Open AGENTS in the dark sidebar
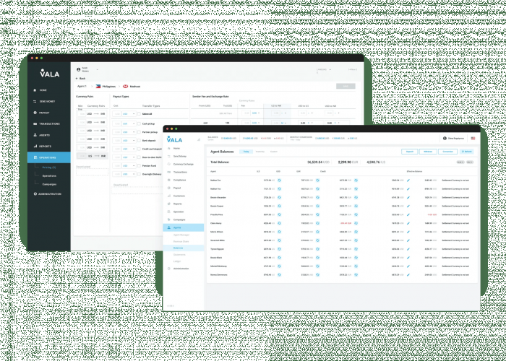The width and height of the screenshot is (506, 361). [x=42, y=135]
